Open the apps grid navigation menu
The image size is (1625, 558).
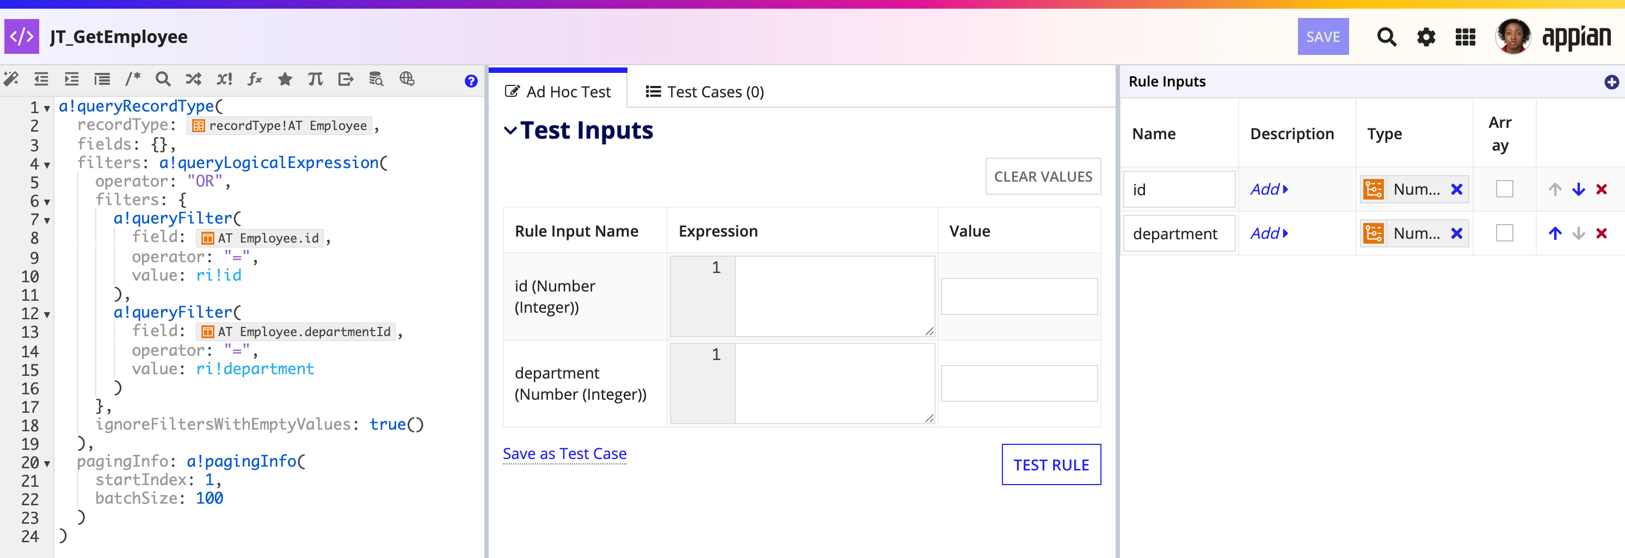[1465, 37]
